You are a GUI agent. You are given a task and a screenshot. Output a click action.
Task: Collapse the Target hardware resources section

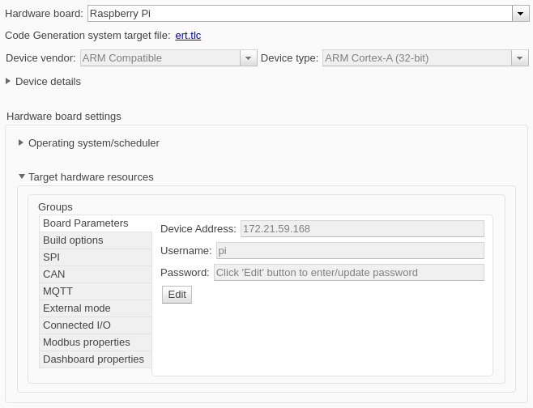[21, 176]
